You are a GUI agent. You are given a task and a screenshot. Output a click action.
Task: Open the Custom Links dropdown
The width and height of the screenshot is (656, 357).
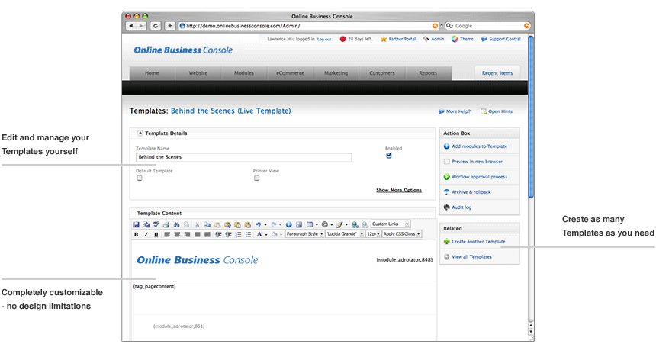(x=390, y=224)
